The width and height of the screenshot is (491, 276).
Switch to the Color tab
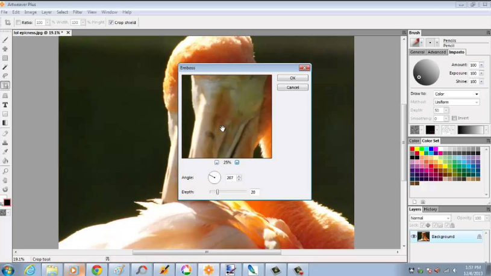[414, 141]
